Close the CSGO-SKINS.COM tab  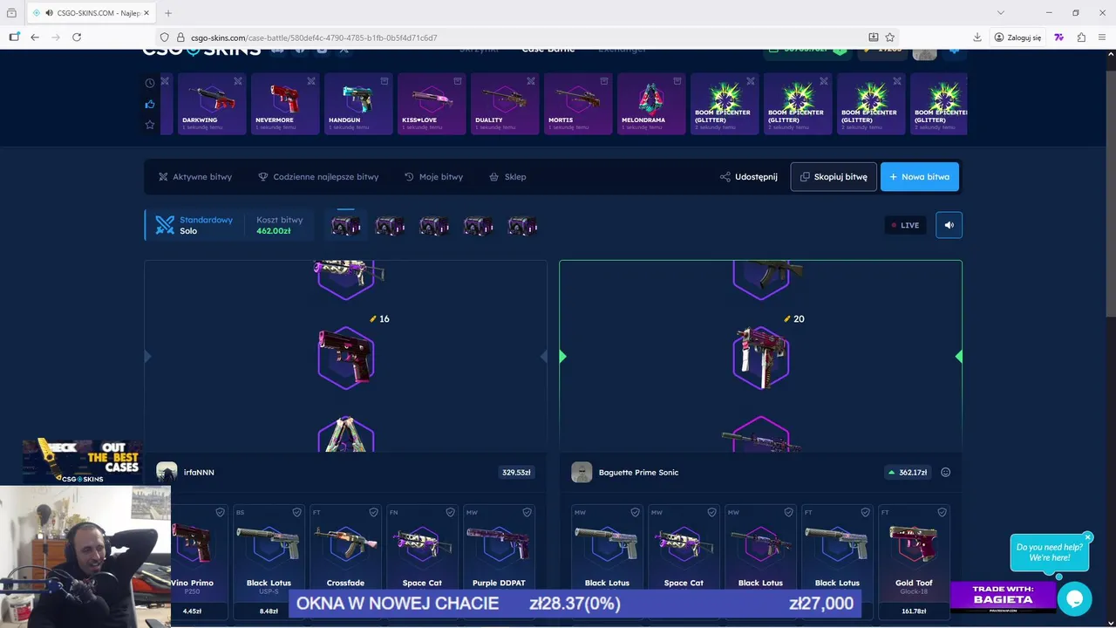coord(147,13)
